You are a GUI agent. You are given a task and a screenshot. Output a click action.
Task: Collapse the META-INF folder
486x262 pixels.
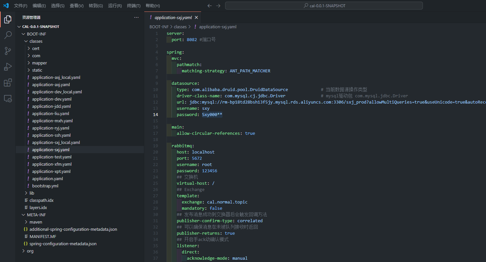(36, 215)
